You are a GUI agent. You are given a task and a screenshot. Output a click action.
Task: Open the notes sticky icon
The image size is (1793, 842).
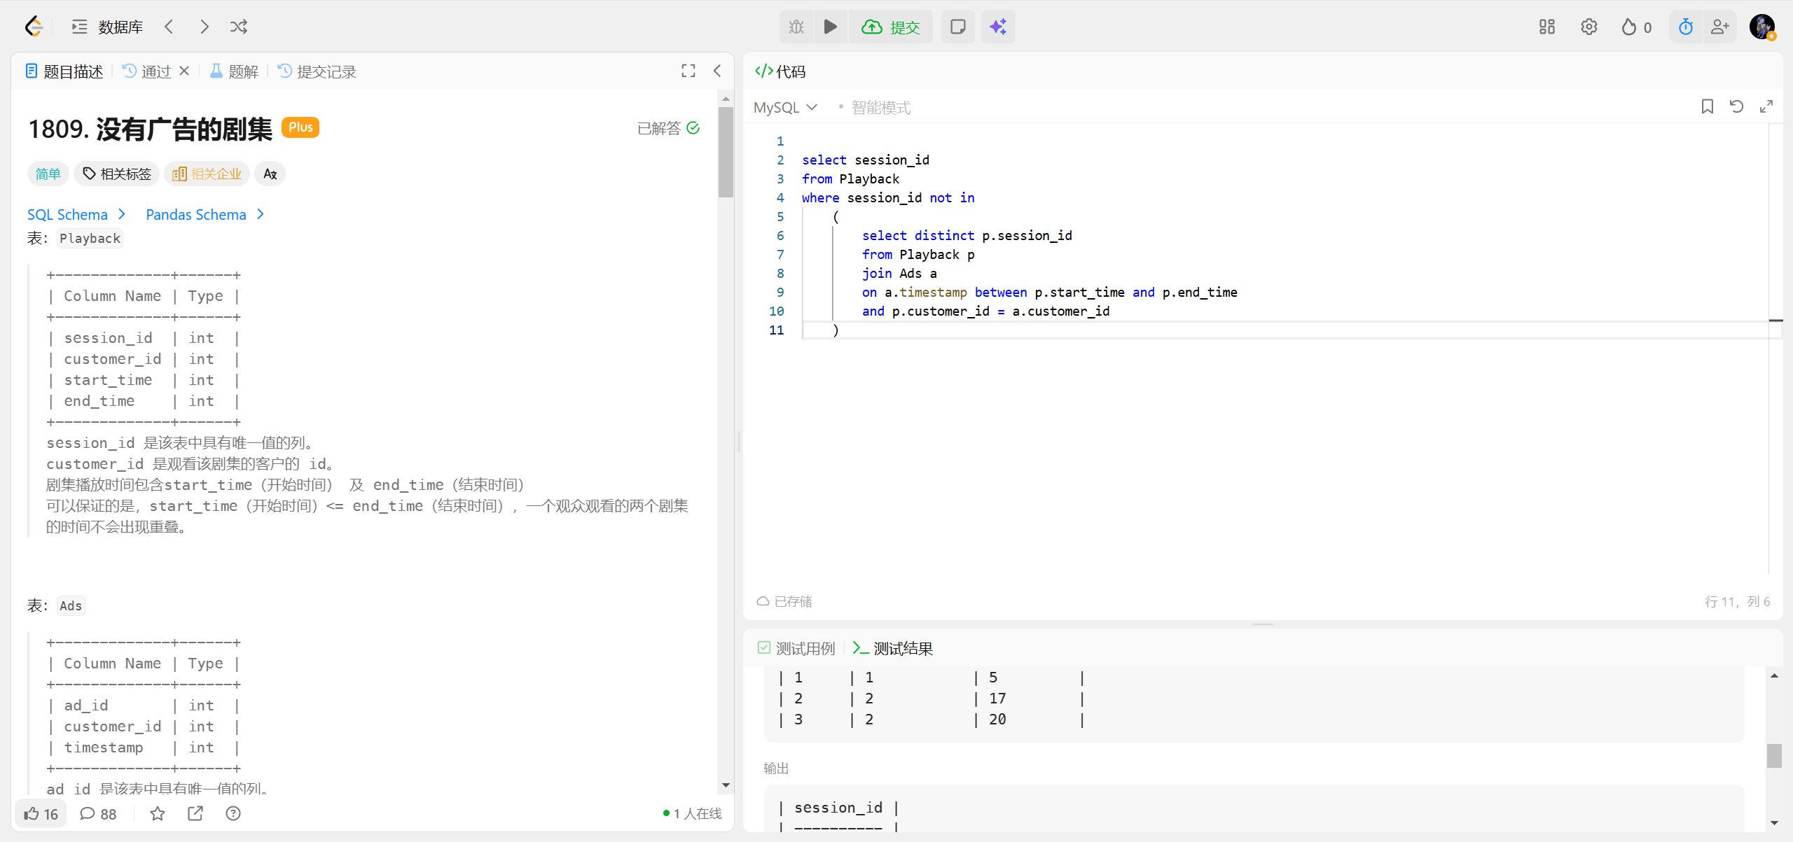[957, 27]
